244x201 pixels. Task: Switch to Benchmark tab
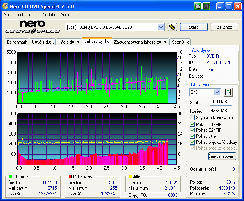click(17, 42)
